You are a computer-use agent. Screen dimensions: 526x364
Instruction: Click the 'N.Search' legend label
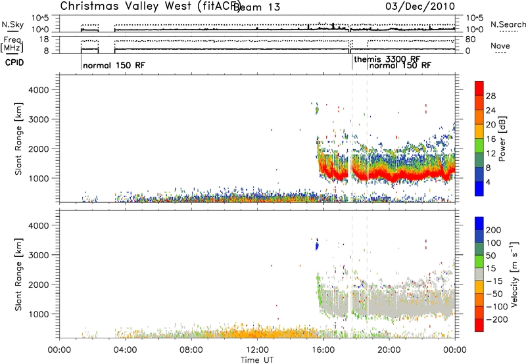pyautogui.click(x=508, y=24)
